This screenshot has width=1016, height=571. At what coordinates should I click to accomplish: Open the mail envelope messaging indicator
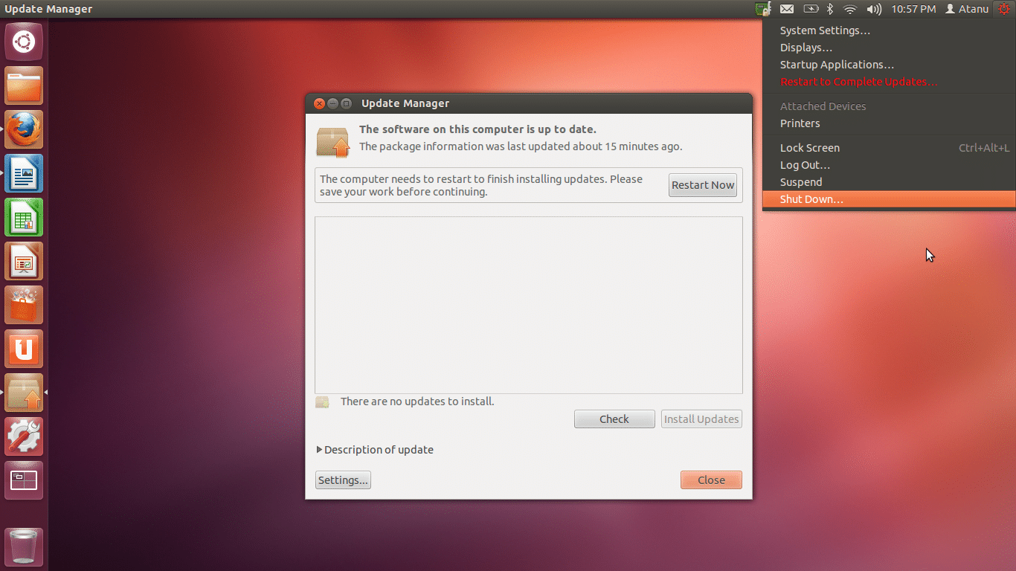[x=787, y=9]
